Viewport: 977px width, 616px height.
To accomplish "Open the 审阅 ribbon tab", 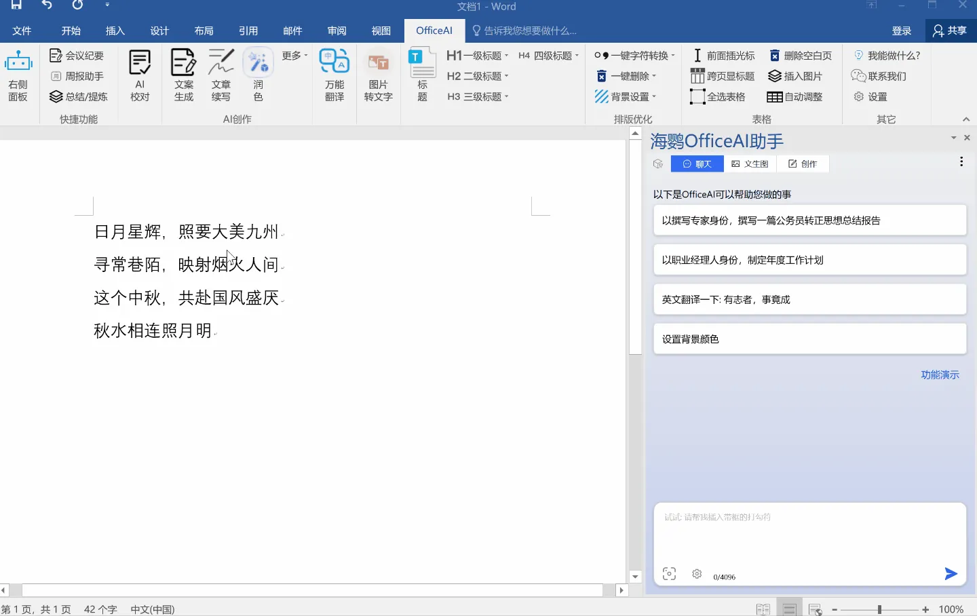I will coord(337,31).
